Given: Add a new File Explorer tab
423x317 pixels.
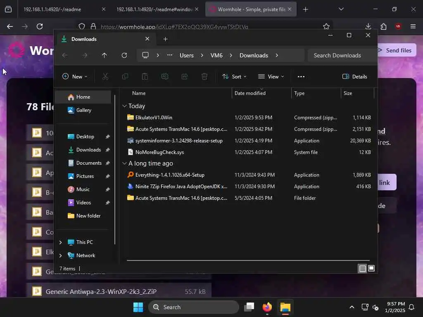Looking at the screenshot, I should click(166, 39).
